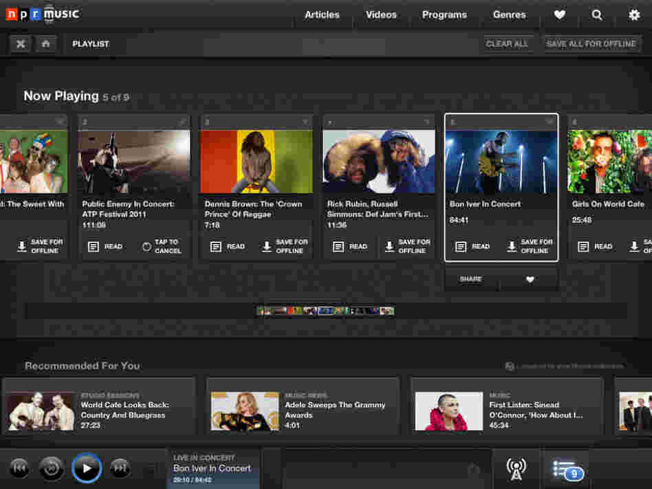
Task: Remove Public Enemy card using its corner X
Action: click(183, 122)
